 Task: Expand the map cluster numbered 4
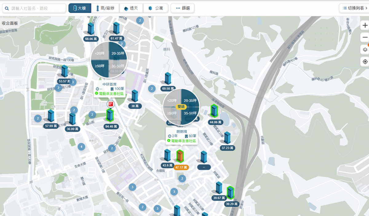pyautogui.click(x=81, y=147)
